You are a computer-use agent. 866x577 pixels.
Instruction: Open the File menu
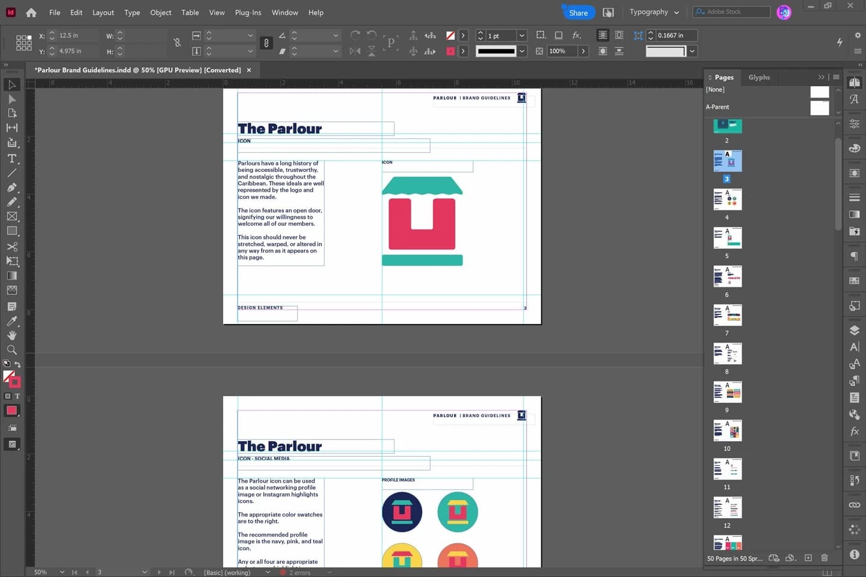coord(55,13)
